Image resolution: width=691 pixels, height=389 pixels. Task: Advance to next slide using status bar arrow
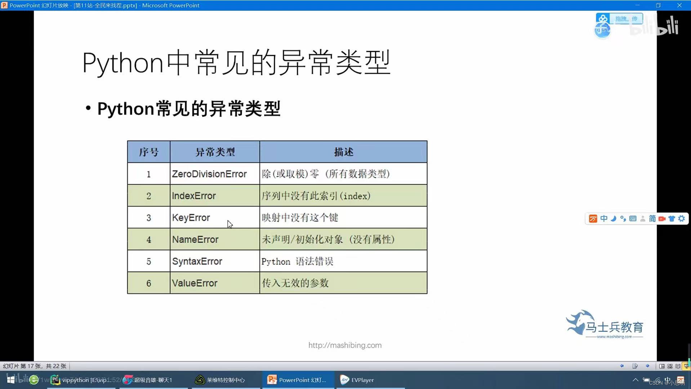[x=648, y=366]
